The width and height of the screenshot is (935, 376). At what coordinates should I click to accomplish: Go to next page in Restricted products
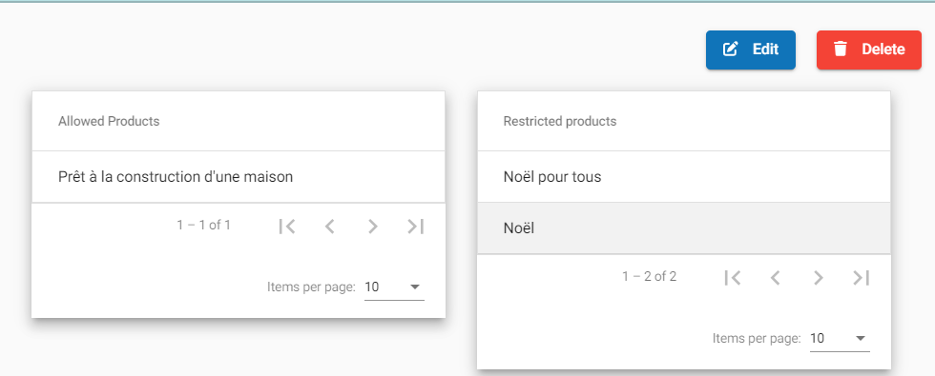point(819,278)
